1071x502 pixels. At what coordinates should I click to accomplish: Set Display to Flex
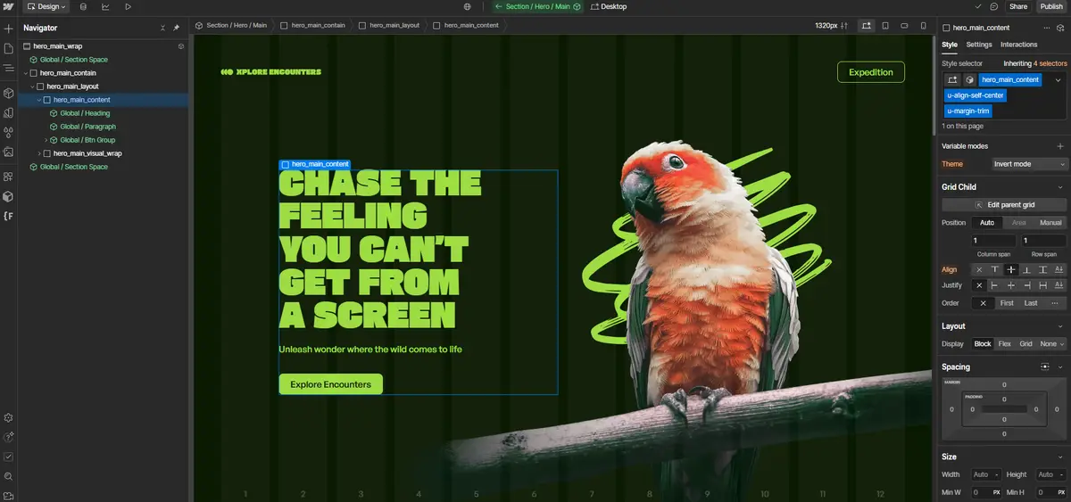tap(1005, 343)
